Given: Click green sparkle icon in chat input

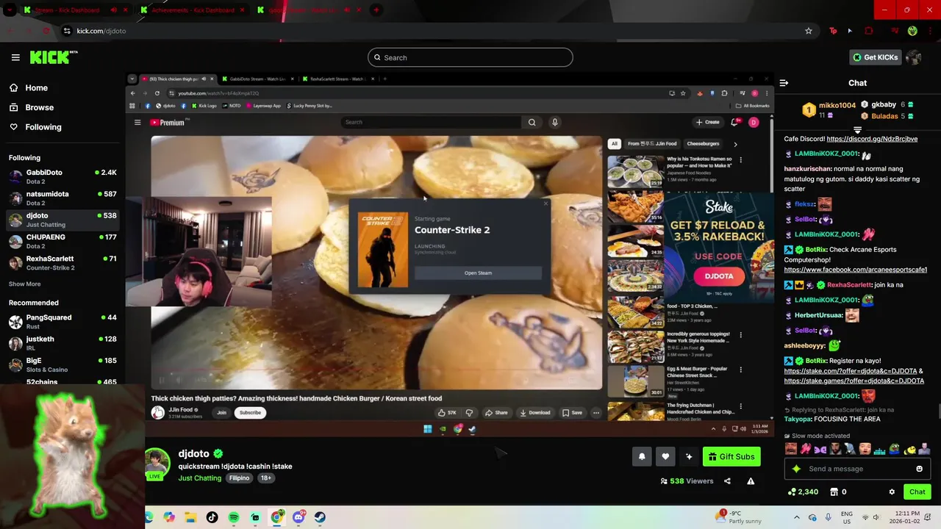Looking at the screenshot, I should [x=795, y=469].
